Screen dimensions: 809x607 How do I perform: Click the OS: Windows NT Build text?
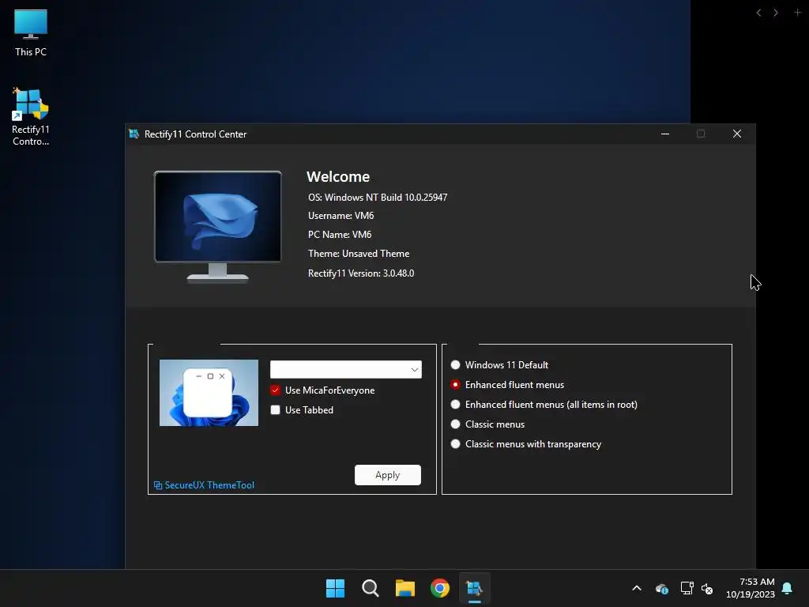pos(378,197)
